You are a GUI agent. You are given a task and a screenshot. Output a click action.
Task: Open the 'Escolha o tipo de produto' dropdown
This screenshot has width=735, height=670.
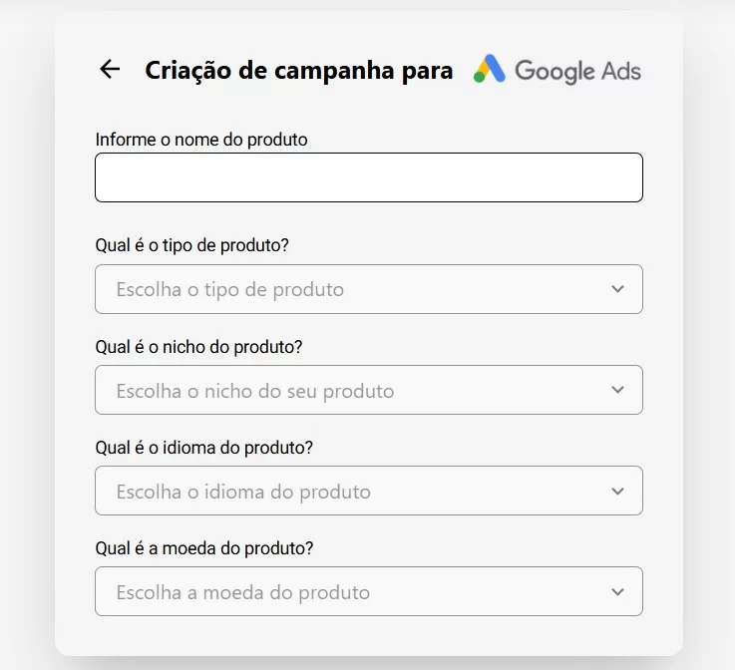pos(349,289)
